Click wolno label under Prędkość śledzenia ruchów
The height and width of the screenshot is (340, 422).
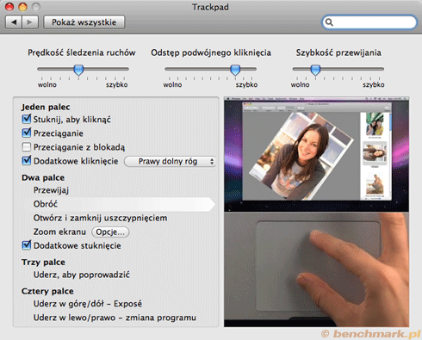[47, 85]
